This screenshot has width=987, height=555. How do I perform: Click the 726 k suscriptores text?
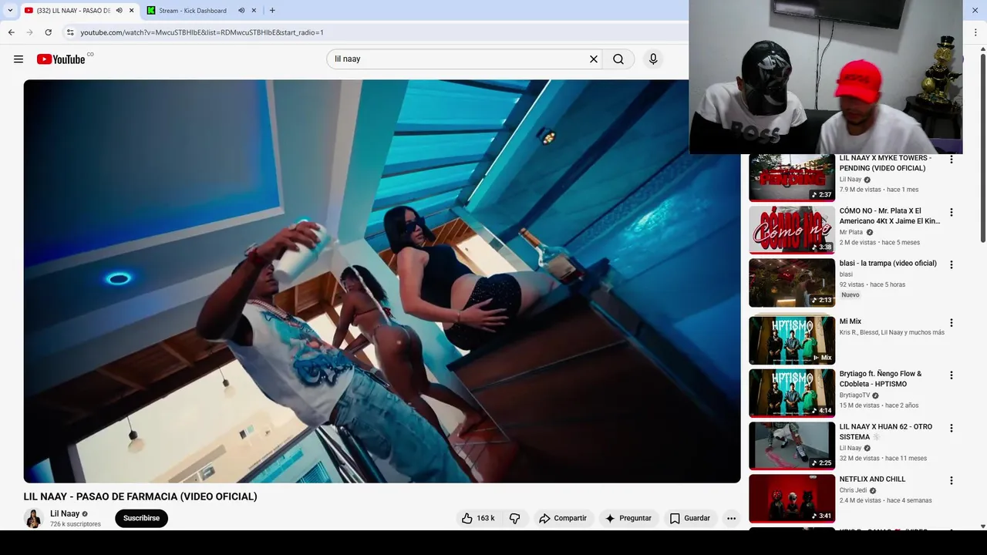click(x=76, y=524)
